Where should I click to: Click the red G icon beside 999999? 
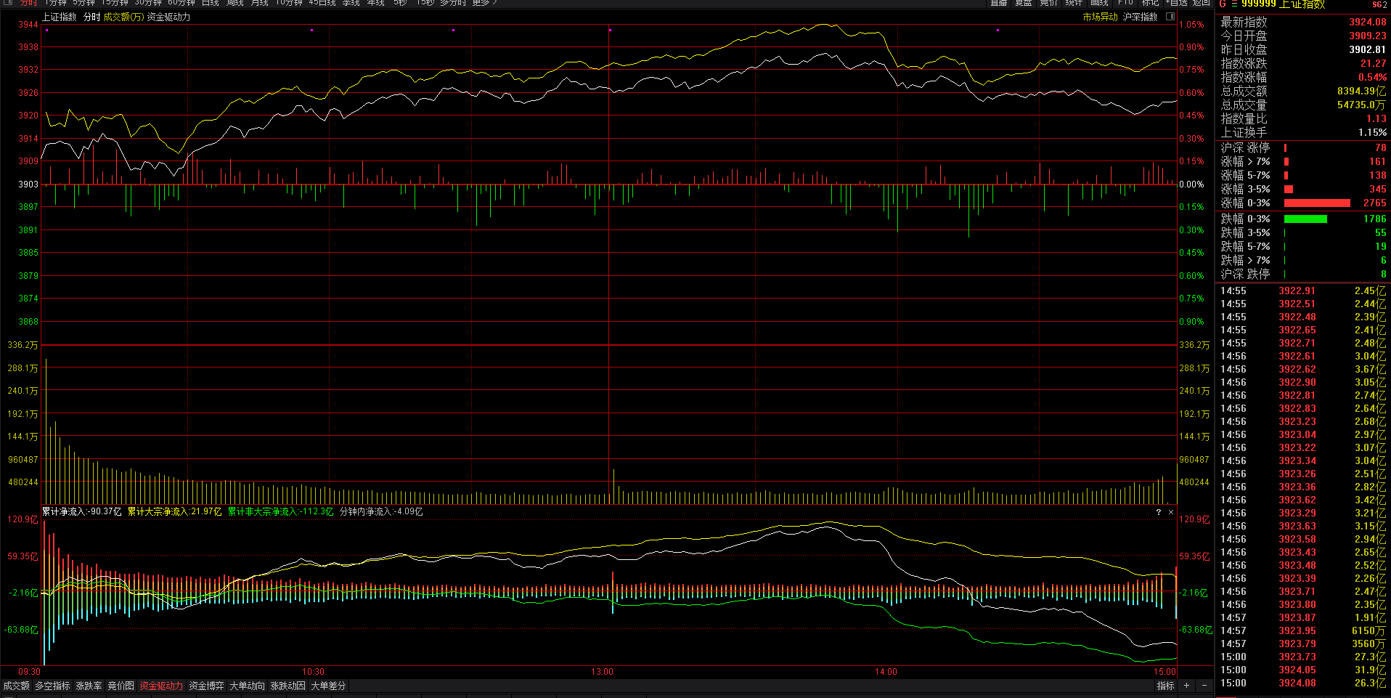point(1223,4)
